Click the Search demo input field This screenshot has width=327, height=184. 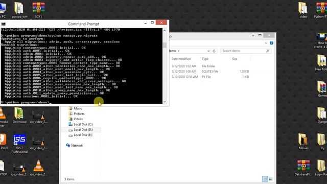point(245,51)
